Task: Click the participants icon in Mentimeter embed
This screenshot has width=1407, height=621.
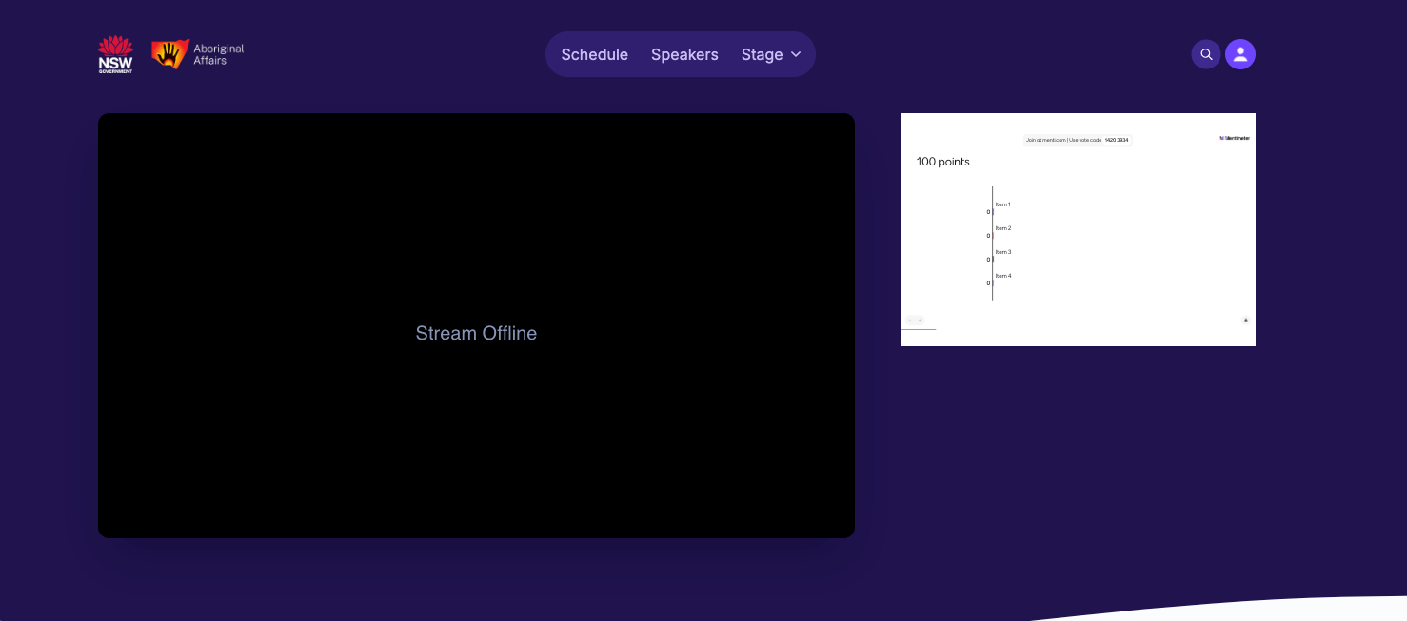Action: coord(1245,320)
